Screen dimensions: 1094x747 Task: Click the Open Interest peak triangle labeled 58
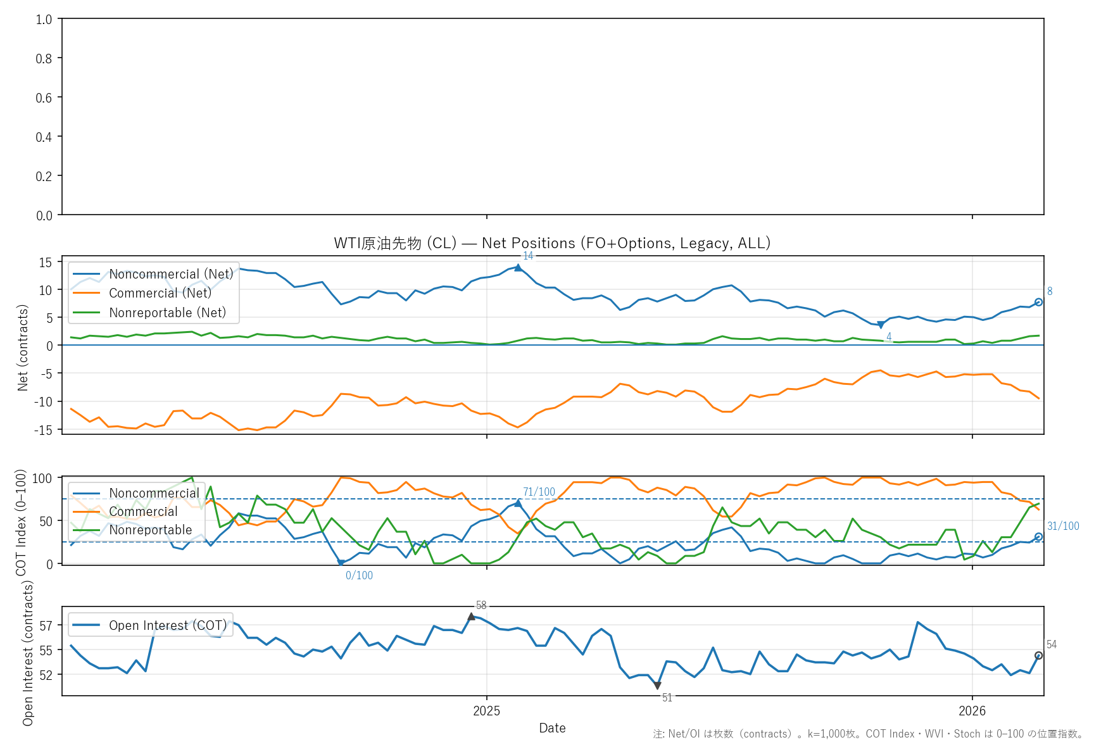pyautogui.click(x=471, y=617)
